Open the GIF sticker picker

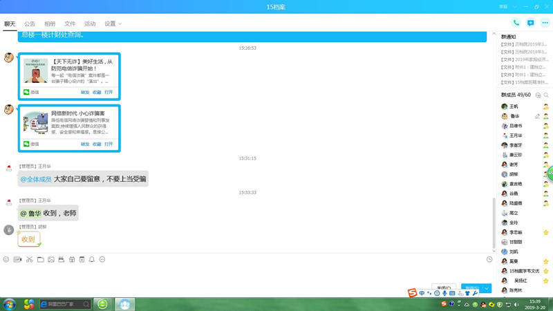pyautogui.click(x=17, y=260)
